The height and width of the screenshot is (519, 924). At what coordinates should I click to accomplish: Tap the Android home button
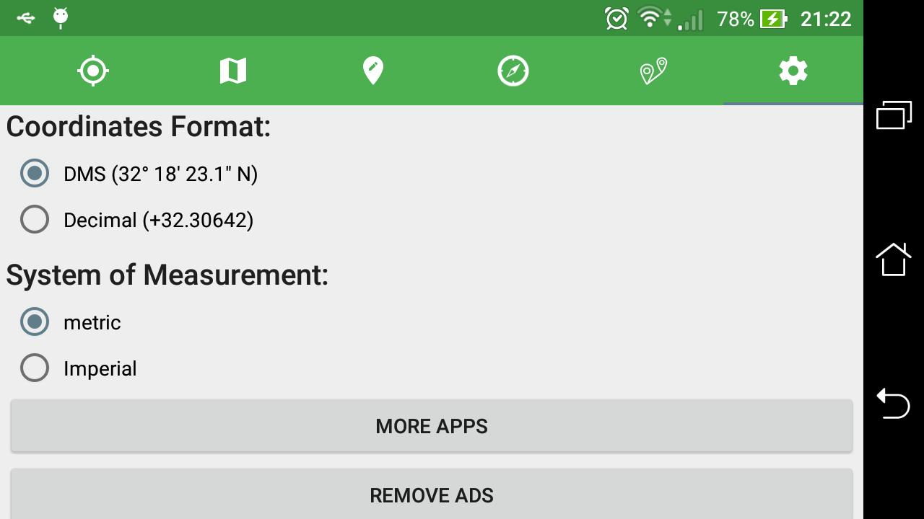click(x=894, y=259)
